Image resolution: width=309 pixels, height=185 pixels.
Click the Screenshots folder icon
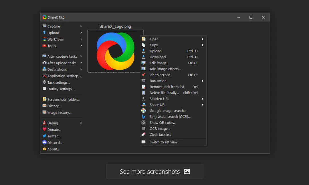(44, 99)
